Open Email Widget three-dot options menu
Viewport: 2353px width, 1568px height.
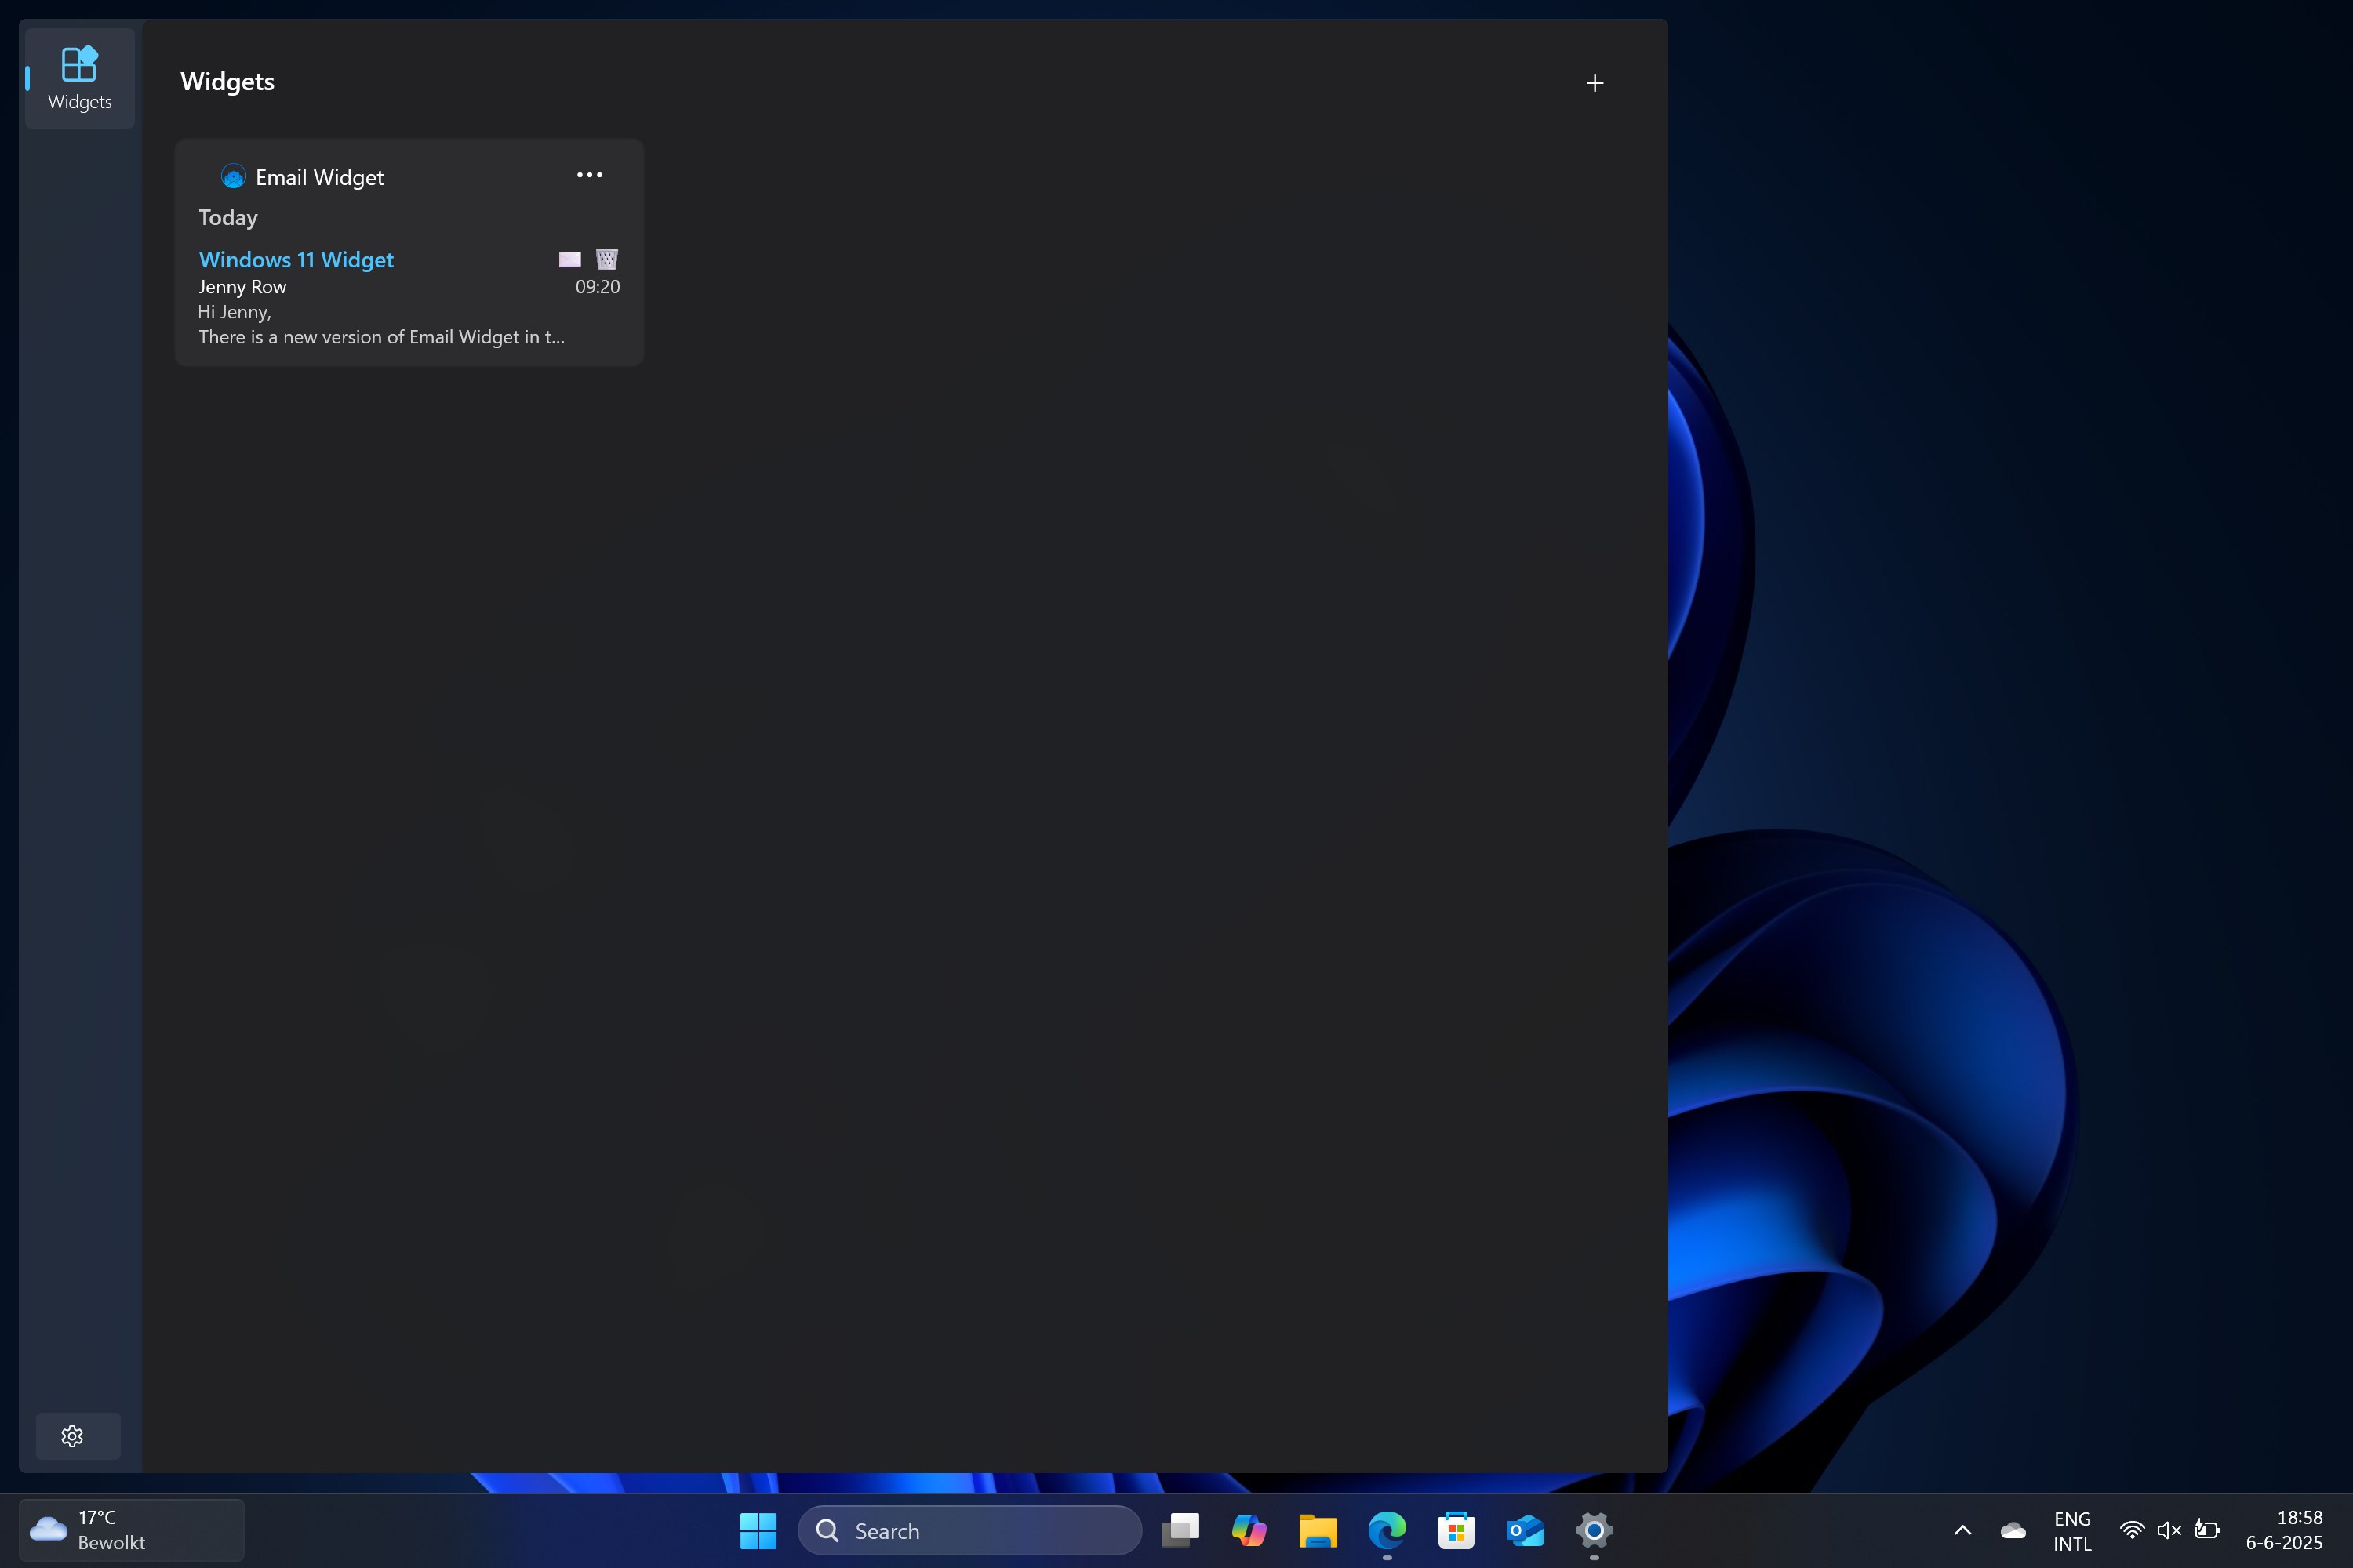[589, 175]
